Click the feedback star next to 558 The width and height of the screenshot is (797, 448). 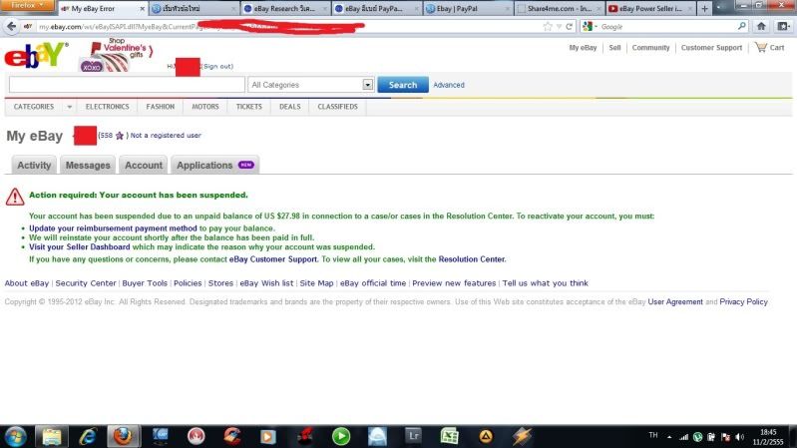click(120, 136)
